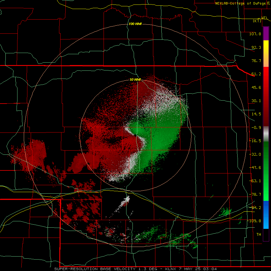Click the -94.2 scale value
271x271 pixels.
coord(255,207)
